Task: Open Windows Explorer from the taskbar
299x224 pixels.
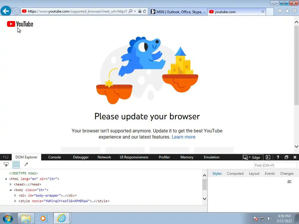Action: tap(26, 218)
